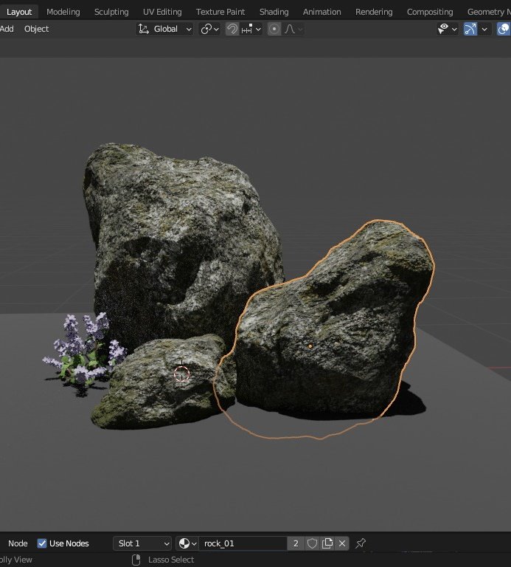The width and height of the screenshot is (511, 567).
Task: Expand the gizmo options dropdown arrow
Action: click(484, 29)
